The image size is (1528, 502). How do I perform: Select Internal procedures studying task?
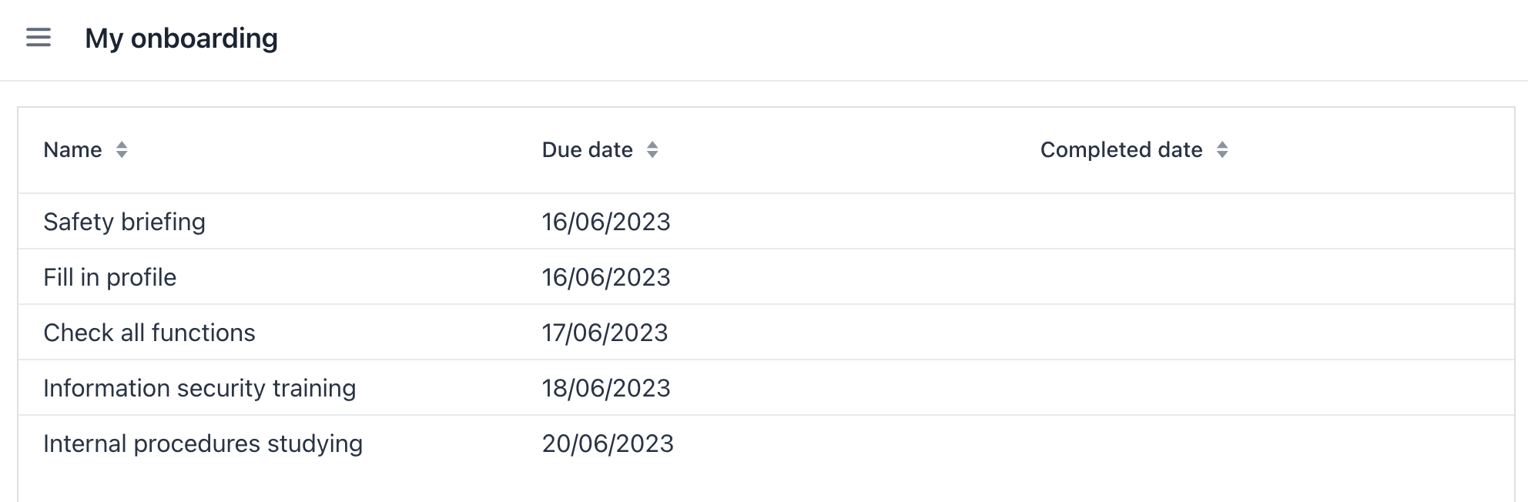click(203, 443)
